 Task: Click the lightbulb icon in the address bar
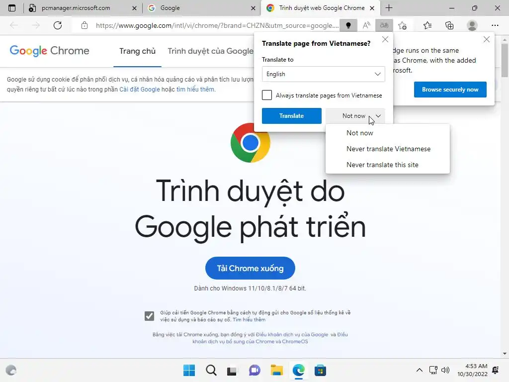[348, 25]
